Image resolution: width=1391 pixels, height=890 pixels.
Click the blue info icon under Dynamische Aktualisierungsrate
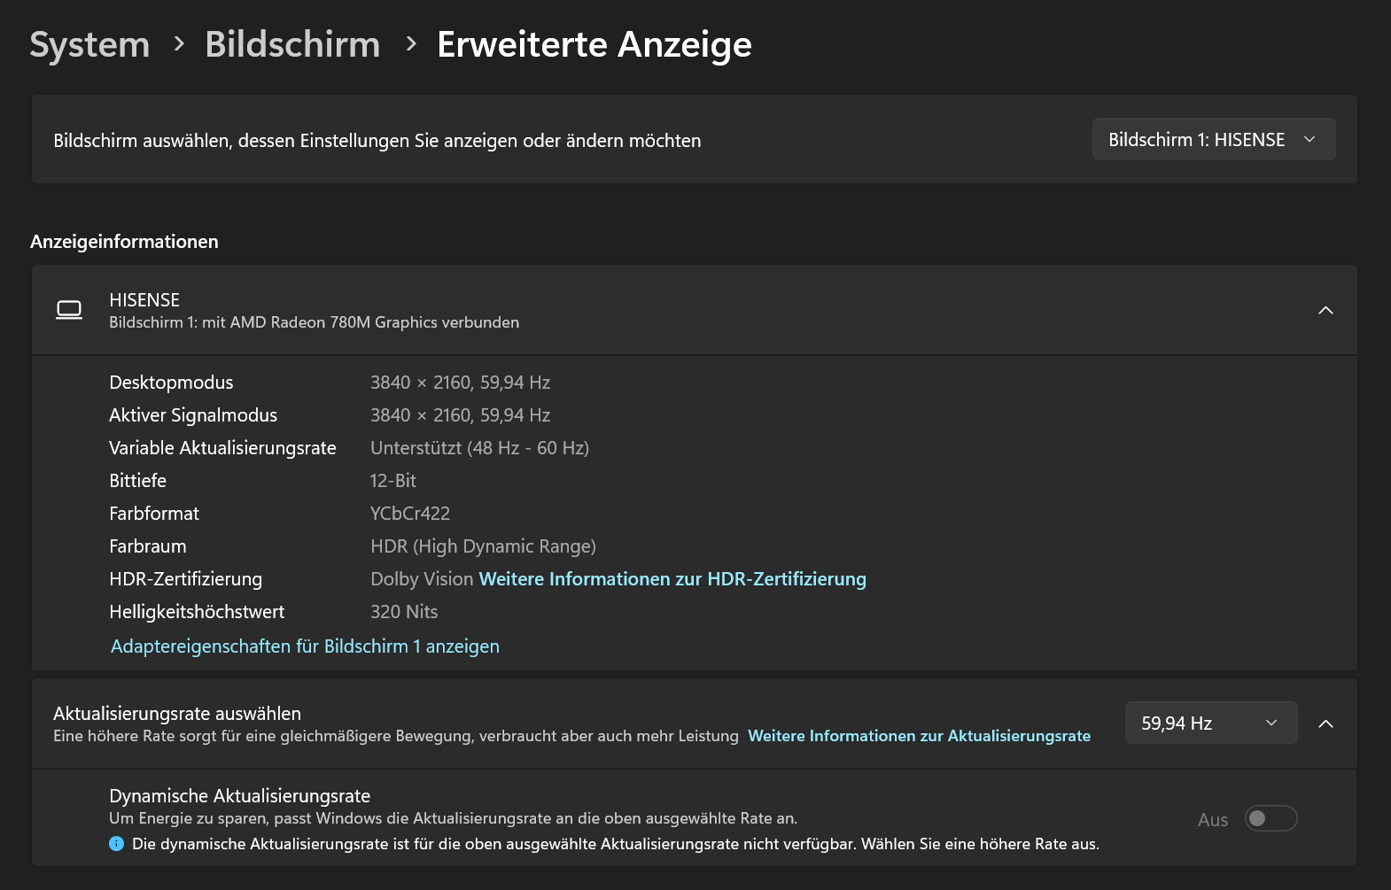(x=116, y=844)
